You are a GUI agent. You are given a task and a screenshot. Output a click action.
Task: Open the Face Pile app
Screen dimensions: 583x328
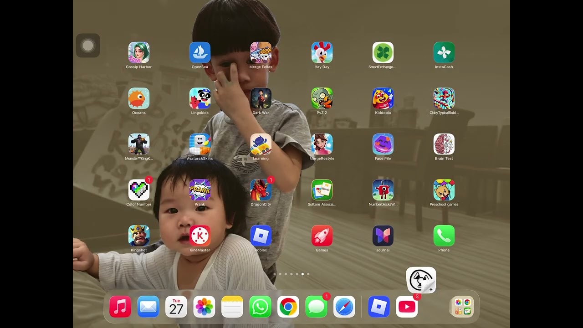coord(383,144)
